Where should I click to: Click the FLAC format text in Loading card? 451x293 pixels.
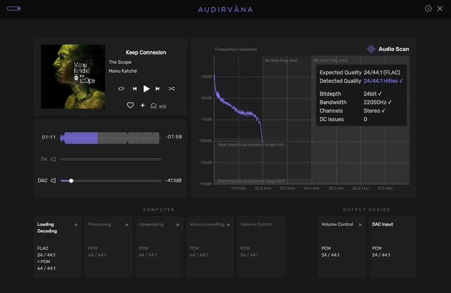click(x=43, y=248)
